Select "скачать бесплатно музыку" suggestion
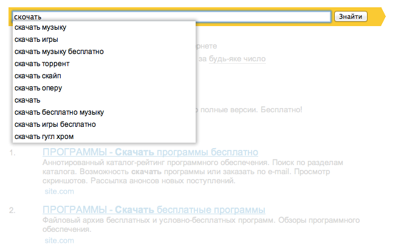Screen dimensions: 401x244 [59, 112]
